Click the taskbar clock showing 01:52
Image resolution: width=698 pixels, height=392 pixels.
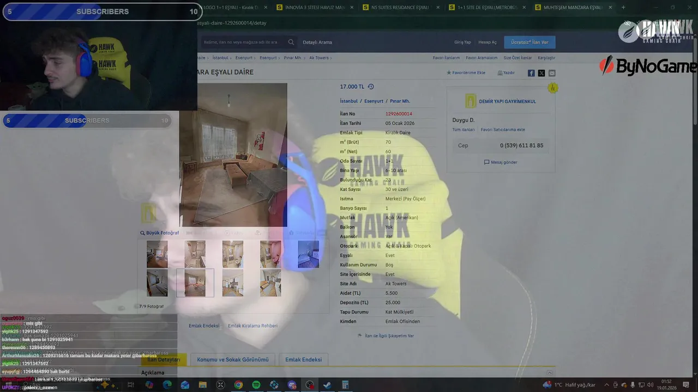(x=666, y=385)
